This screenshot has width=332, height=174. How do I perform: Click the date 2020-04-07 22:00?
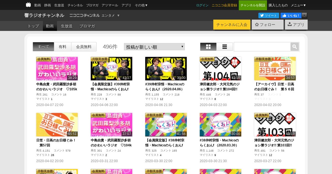coord(50,105)
